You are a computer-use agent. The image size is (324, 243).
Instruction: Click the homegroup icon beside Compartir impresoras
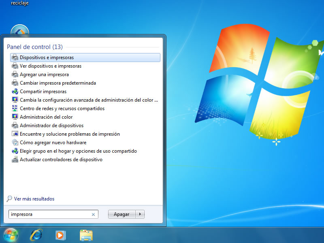click(15, 92)
